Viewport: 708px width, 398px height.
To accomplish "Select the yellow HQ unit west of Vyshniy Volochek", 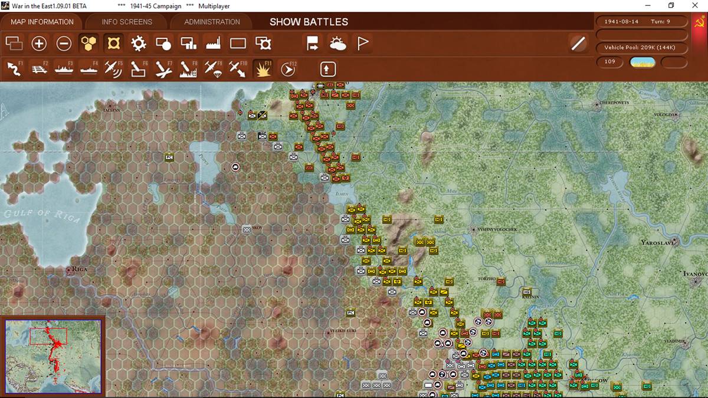I will [438, 219].
